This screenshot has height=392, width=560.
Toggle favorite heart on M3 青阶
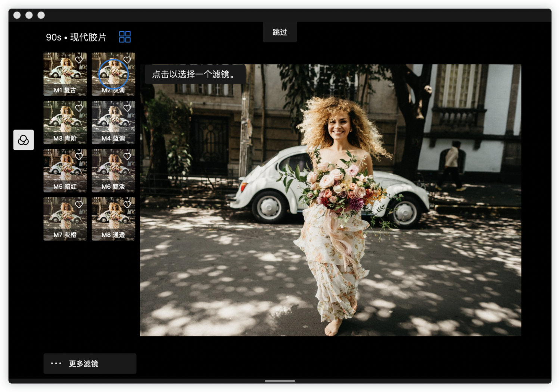coord(79,108)
